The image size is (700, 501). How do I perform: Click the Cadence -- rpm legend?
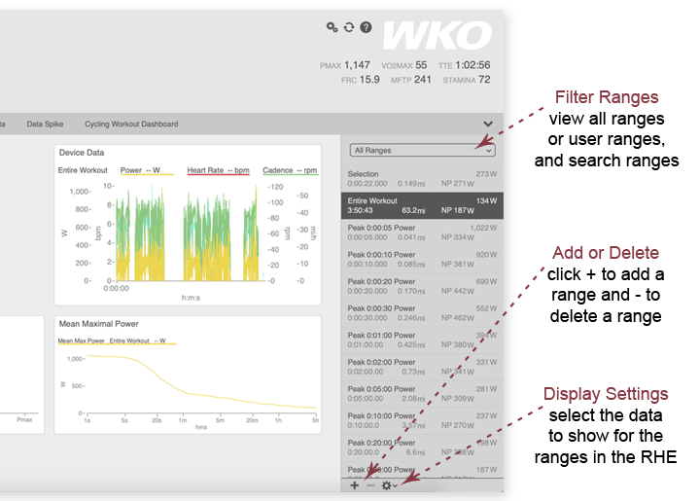tap(290, 170)
